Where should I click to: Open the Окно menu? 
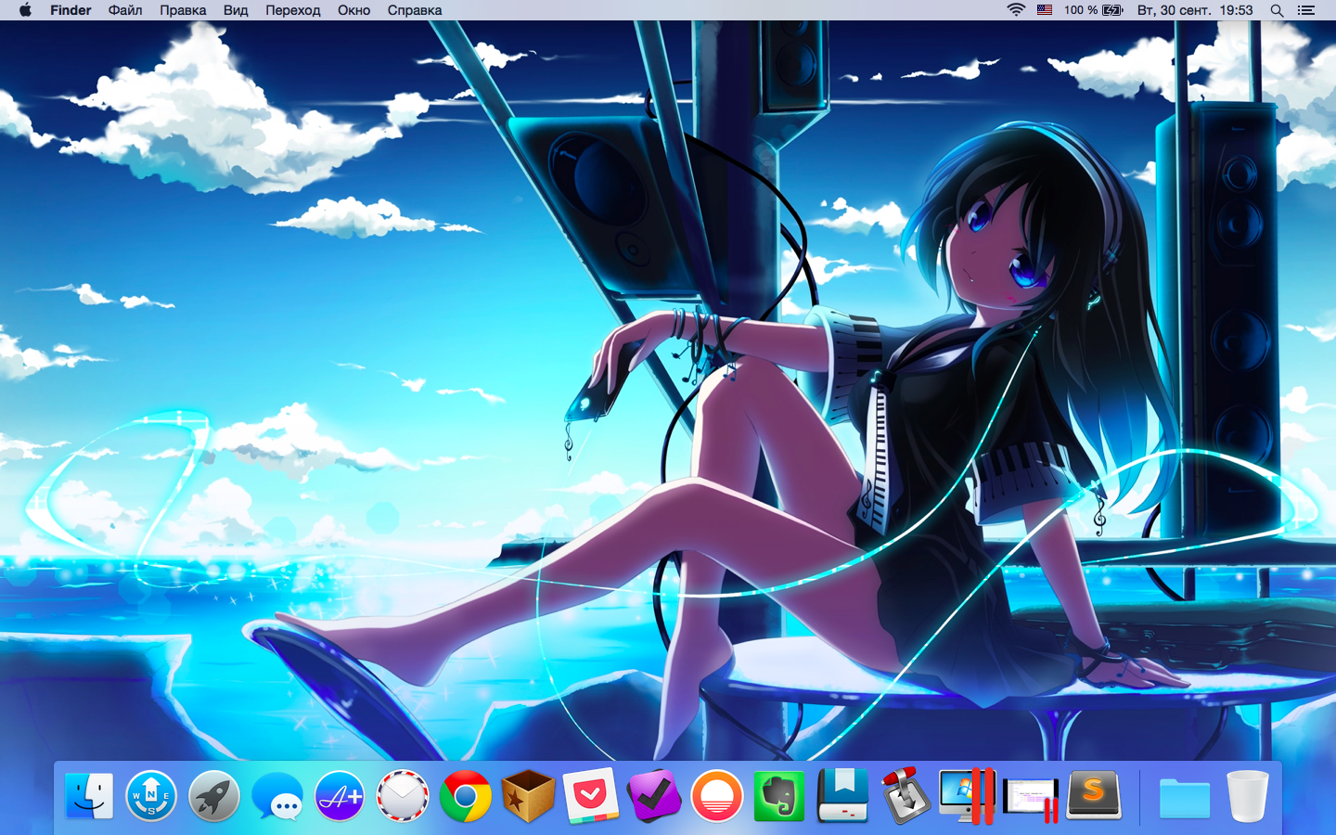pyautogui.click(x=354, y=10)
